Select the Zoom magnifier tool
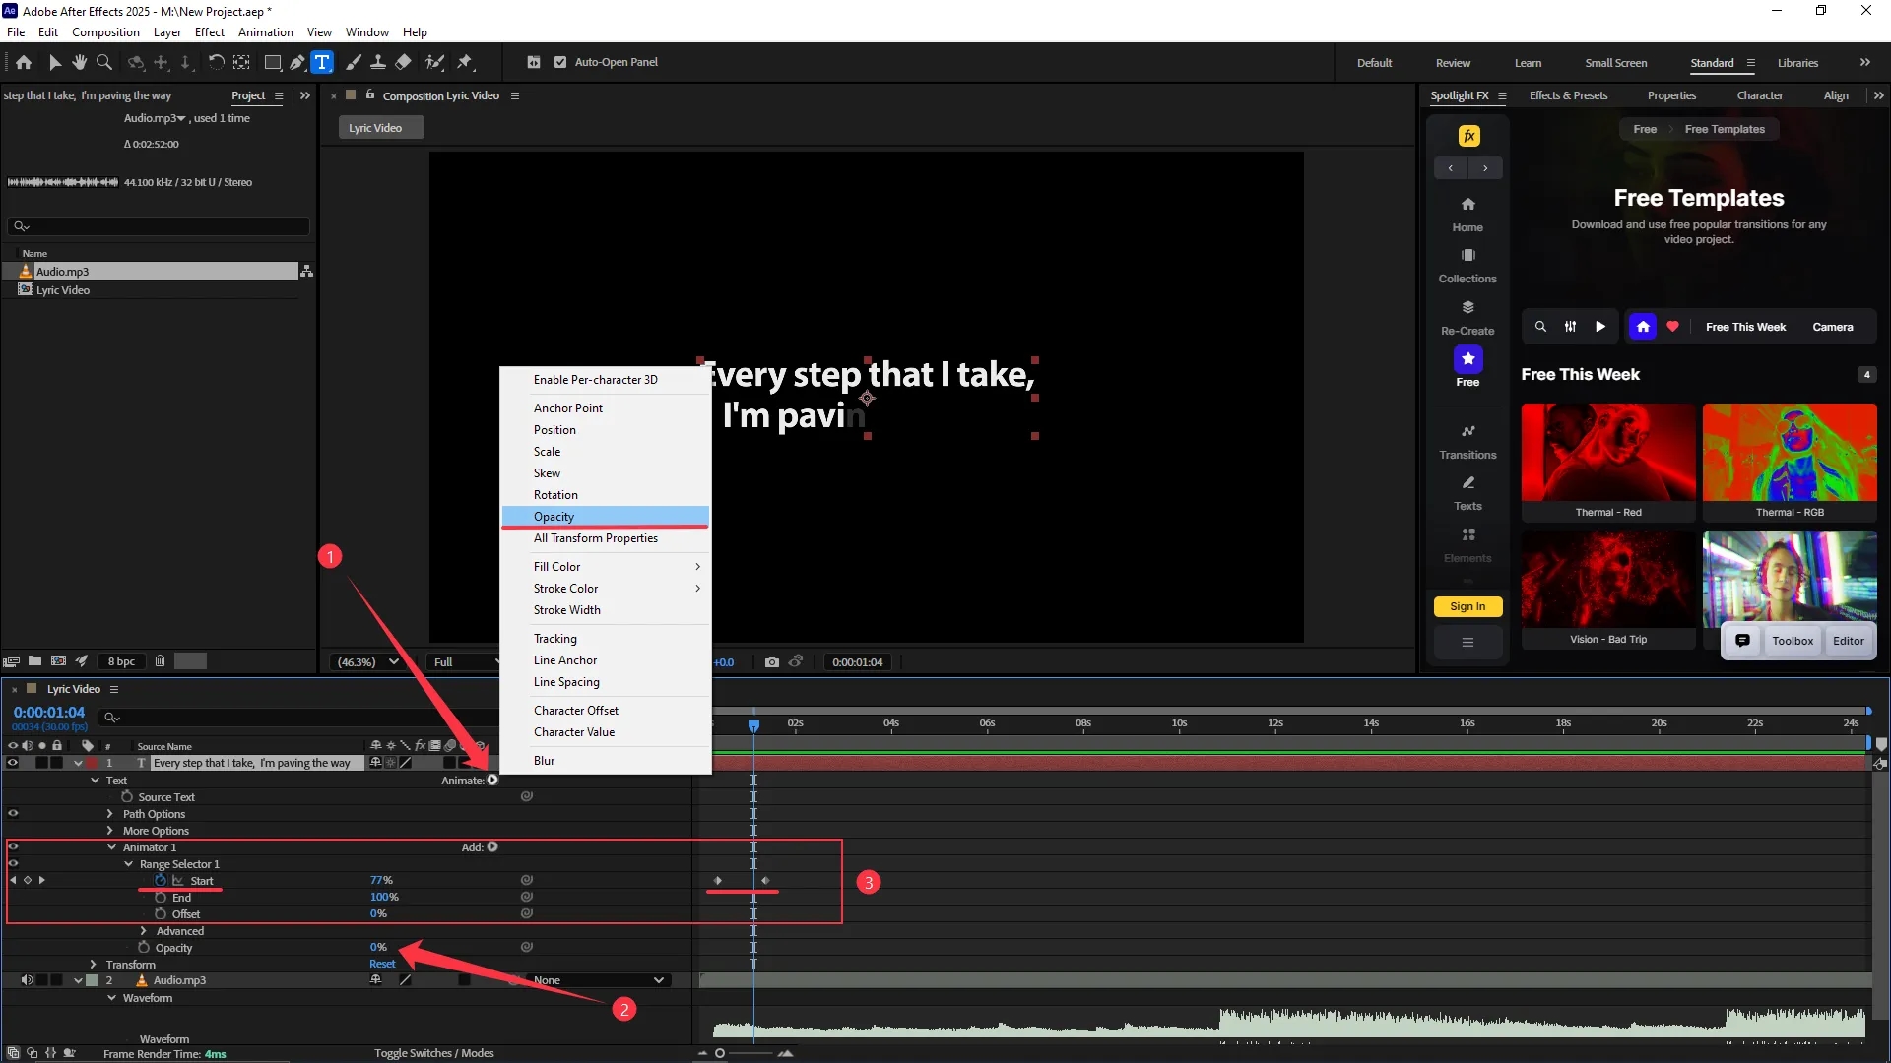 coord(103,62)
